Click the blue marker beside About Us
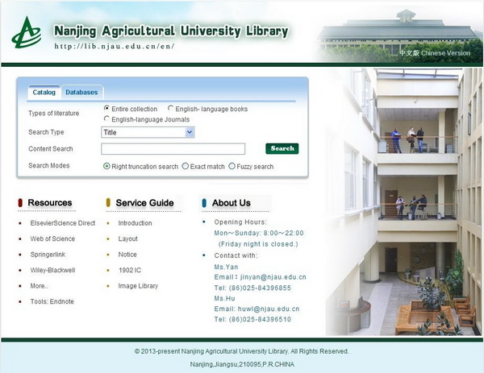Screen dimensions: 484x373 point(204,203)
